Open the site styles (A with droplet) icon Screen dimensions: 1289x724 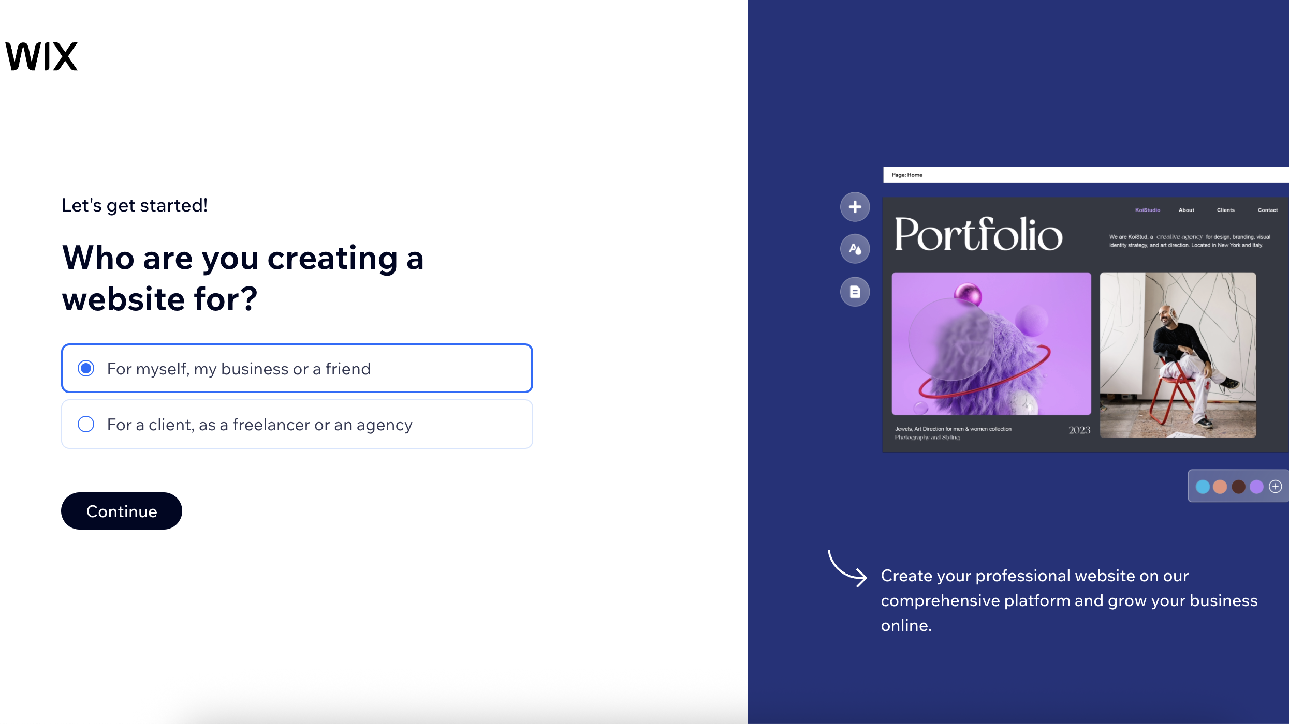click(x=855, y=249)
